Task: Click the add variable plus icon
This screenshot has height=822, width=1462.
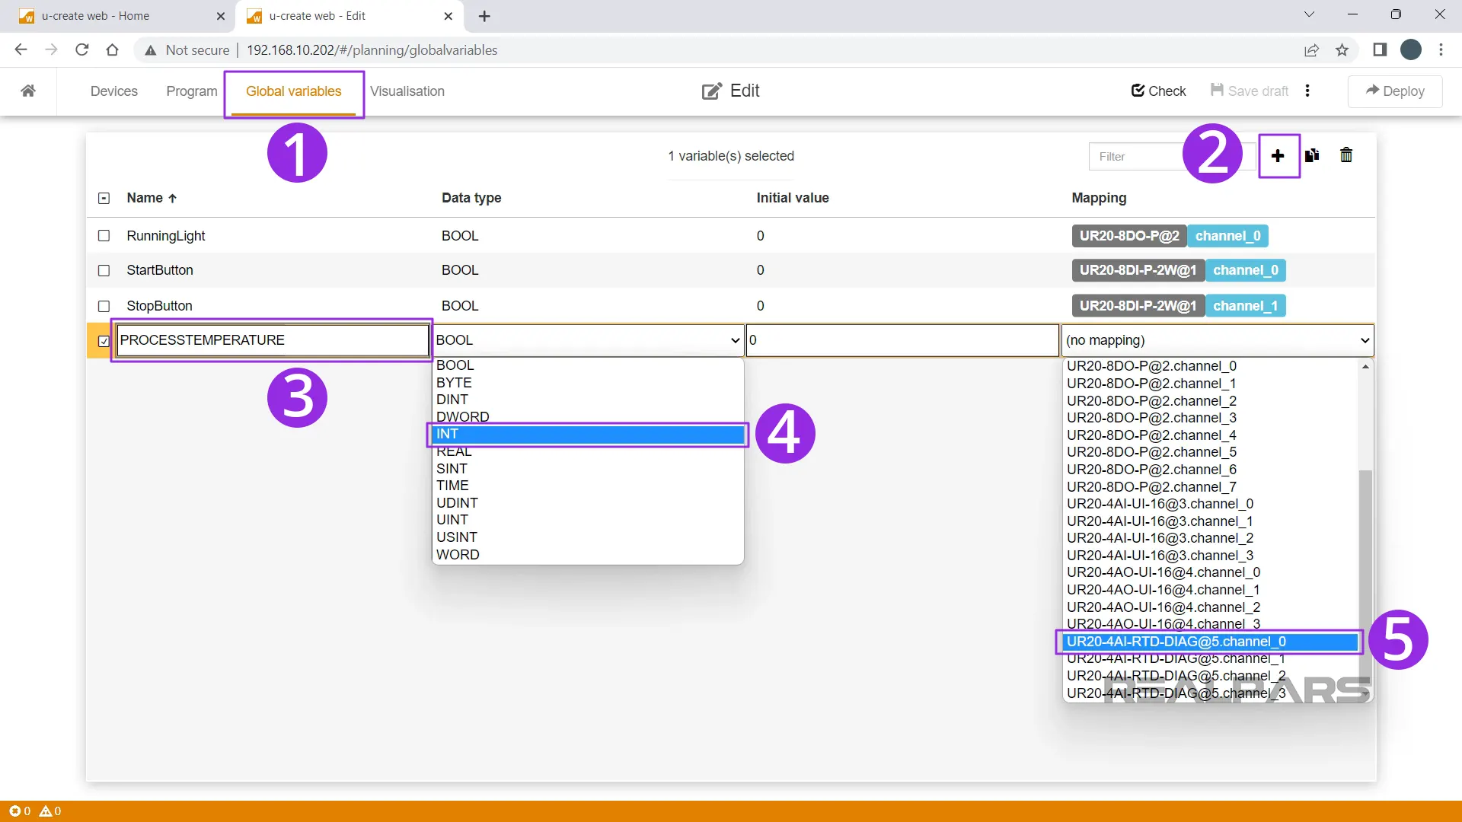Action: pos(1278,155)
